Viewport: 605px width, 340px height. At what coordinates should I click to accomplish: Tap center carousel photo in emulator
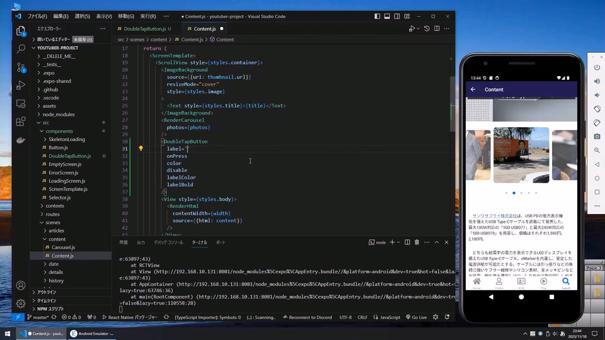pyautogui.click(x=521, y=155)
